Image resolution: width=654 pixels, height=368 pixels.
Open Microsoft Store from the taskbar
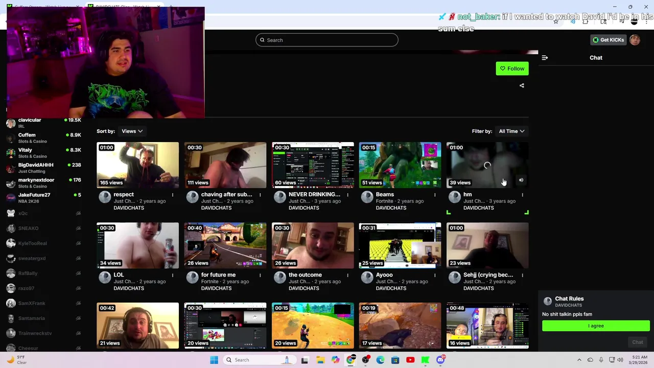click(x=395, y=360)
